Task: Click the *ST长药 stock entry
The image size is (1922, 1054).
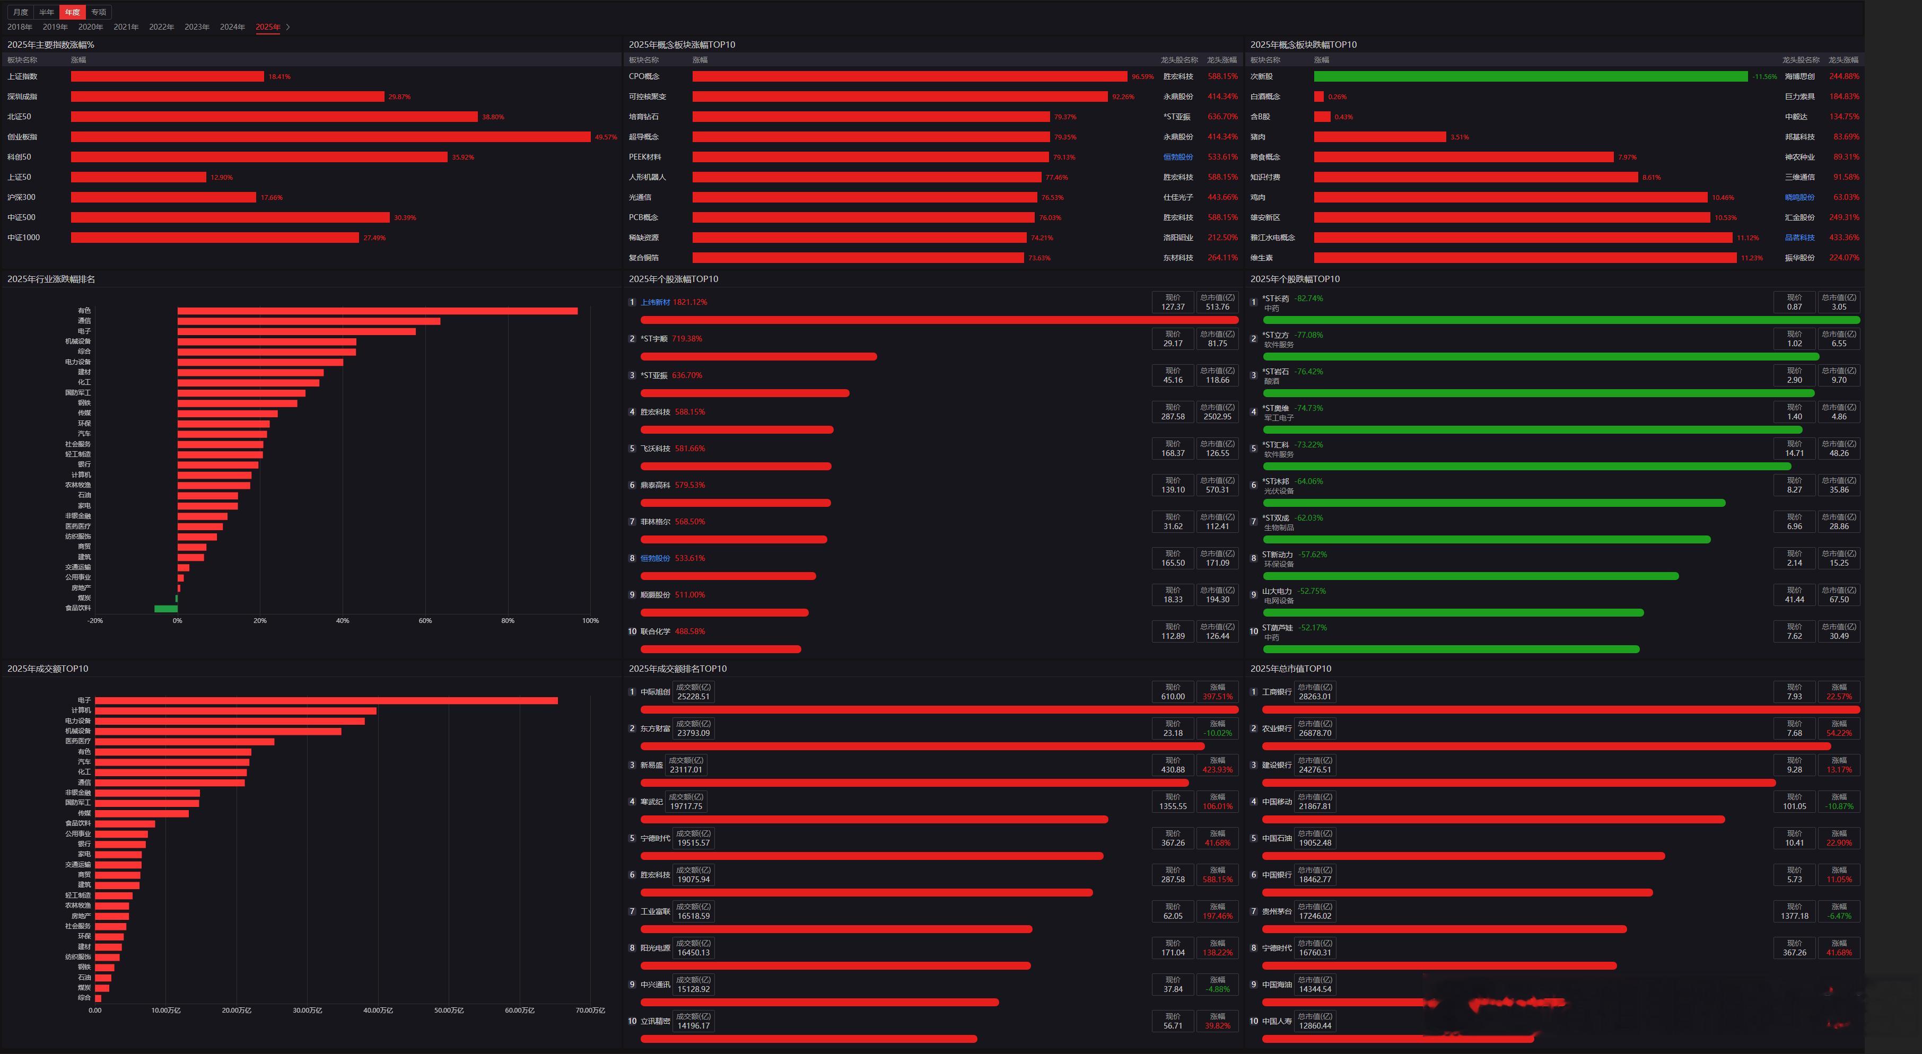Action: click(x=1275, y=298)
